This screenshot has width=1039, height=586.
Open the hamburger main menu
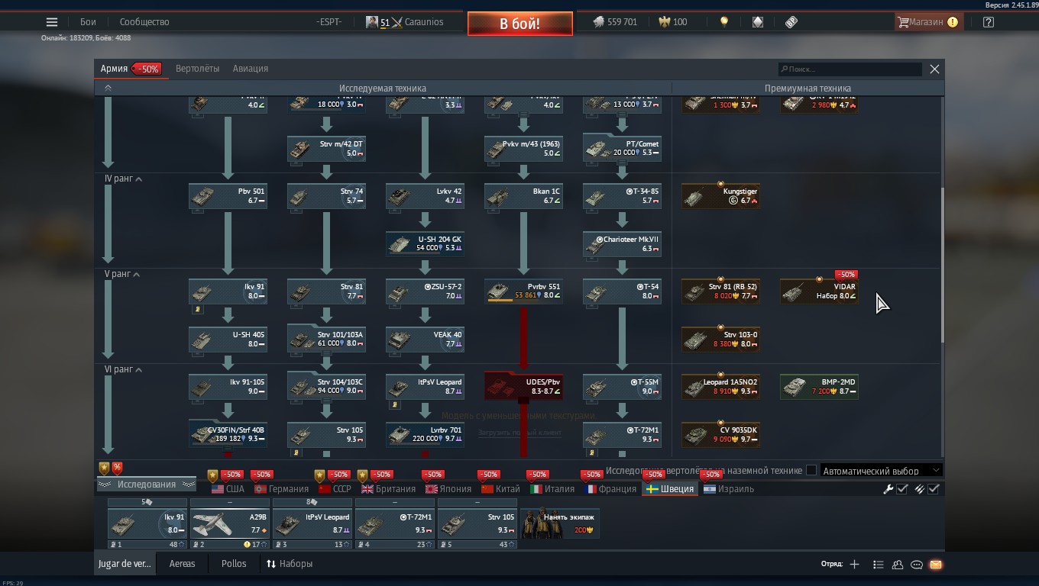52,22
